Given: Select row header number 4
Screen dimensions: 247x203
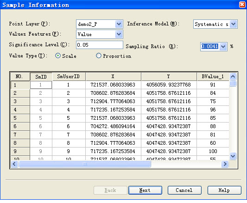Looking at the screenshot, I should coord(20,110).
